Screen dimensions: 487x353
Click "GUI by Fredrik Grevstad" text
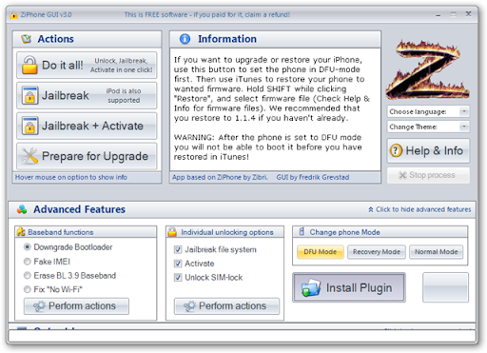click(313, 177)
